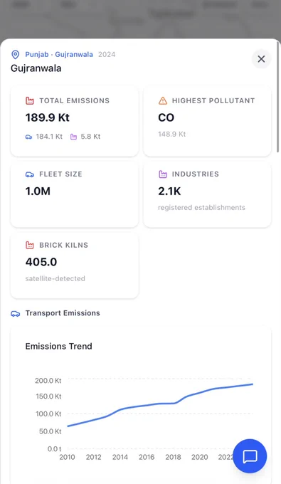The height and width of the screenshot is (484, 281).
Task: Click the car icon next to Transport Emissions
Action: (x=16, y=313)
